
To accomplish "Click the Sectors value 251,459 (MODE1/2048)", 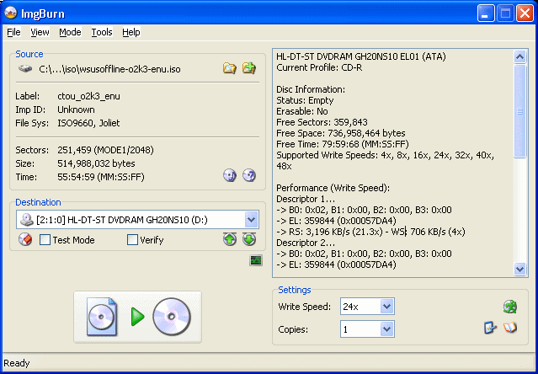I will [106, 150].
